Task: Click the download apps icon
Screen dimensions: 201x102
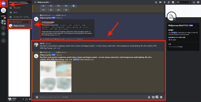Action: tap(4, 41)
